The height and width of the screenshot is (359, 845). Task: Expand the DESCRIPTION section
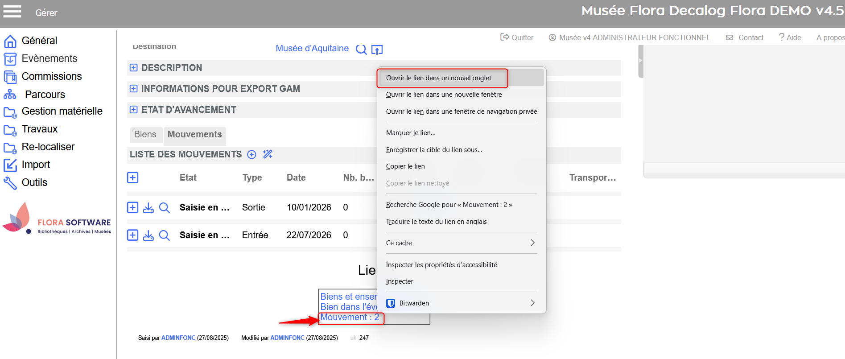coord(133,68)
